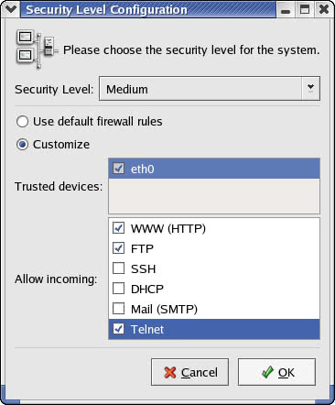Viewport: 335px width, 405px height.
Task: Maximize the Security Level Configuration window
Action: [305, 9]
